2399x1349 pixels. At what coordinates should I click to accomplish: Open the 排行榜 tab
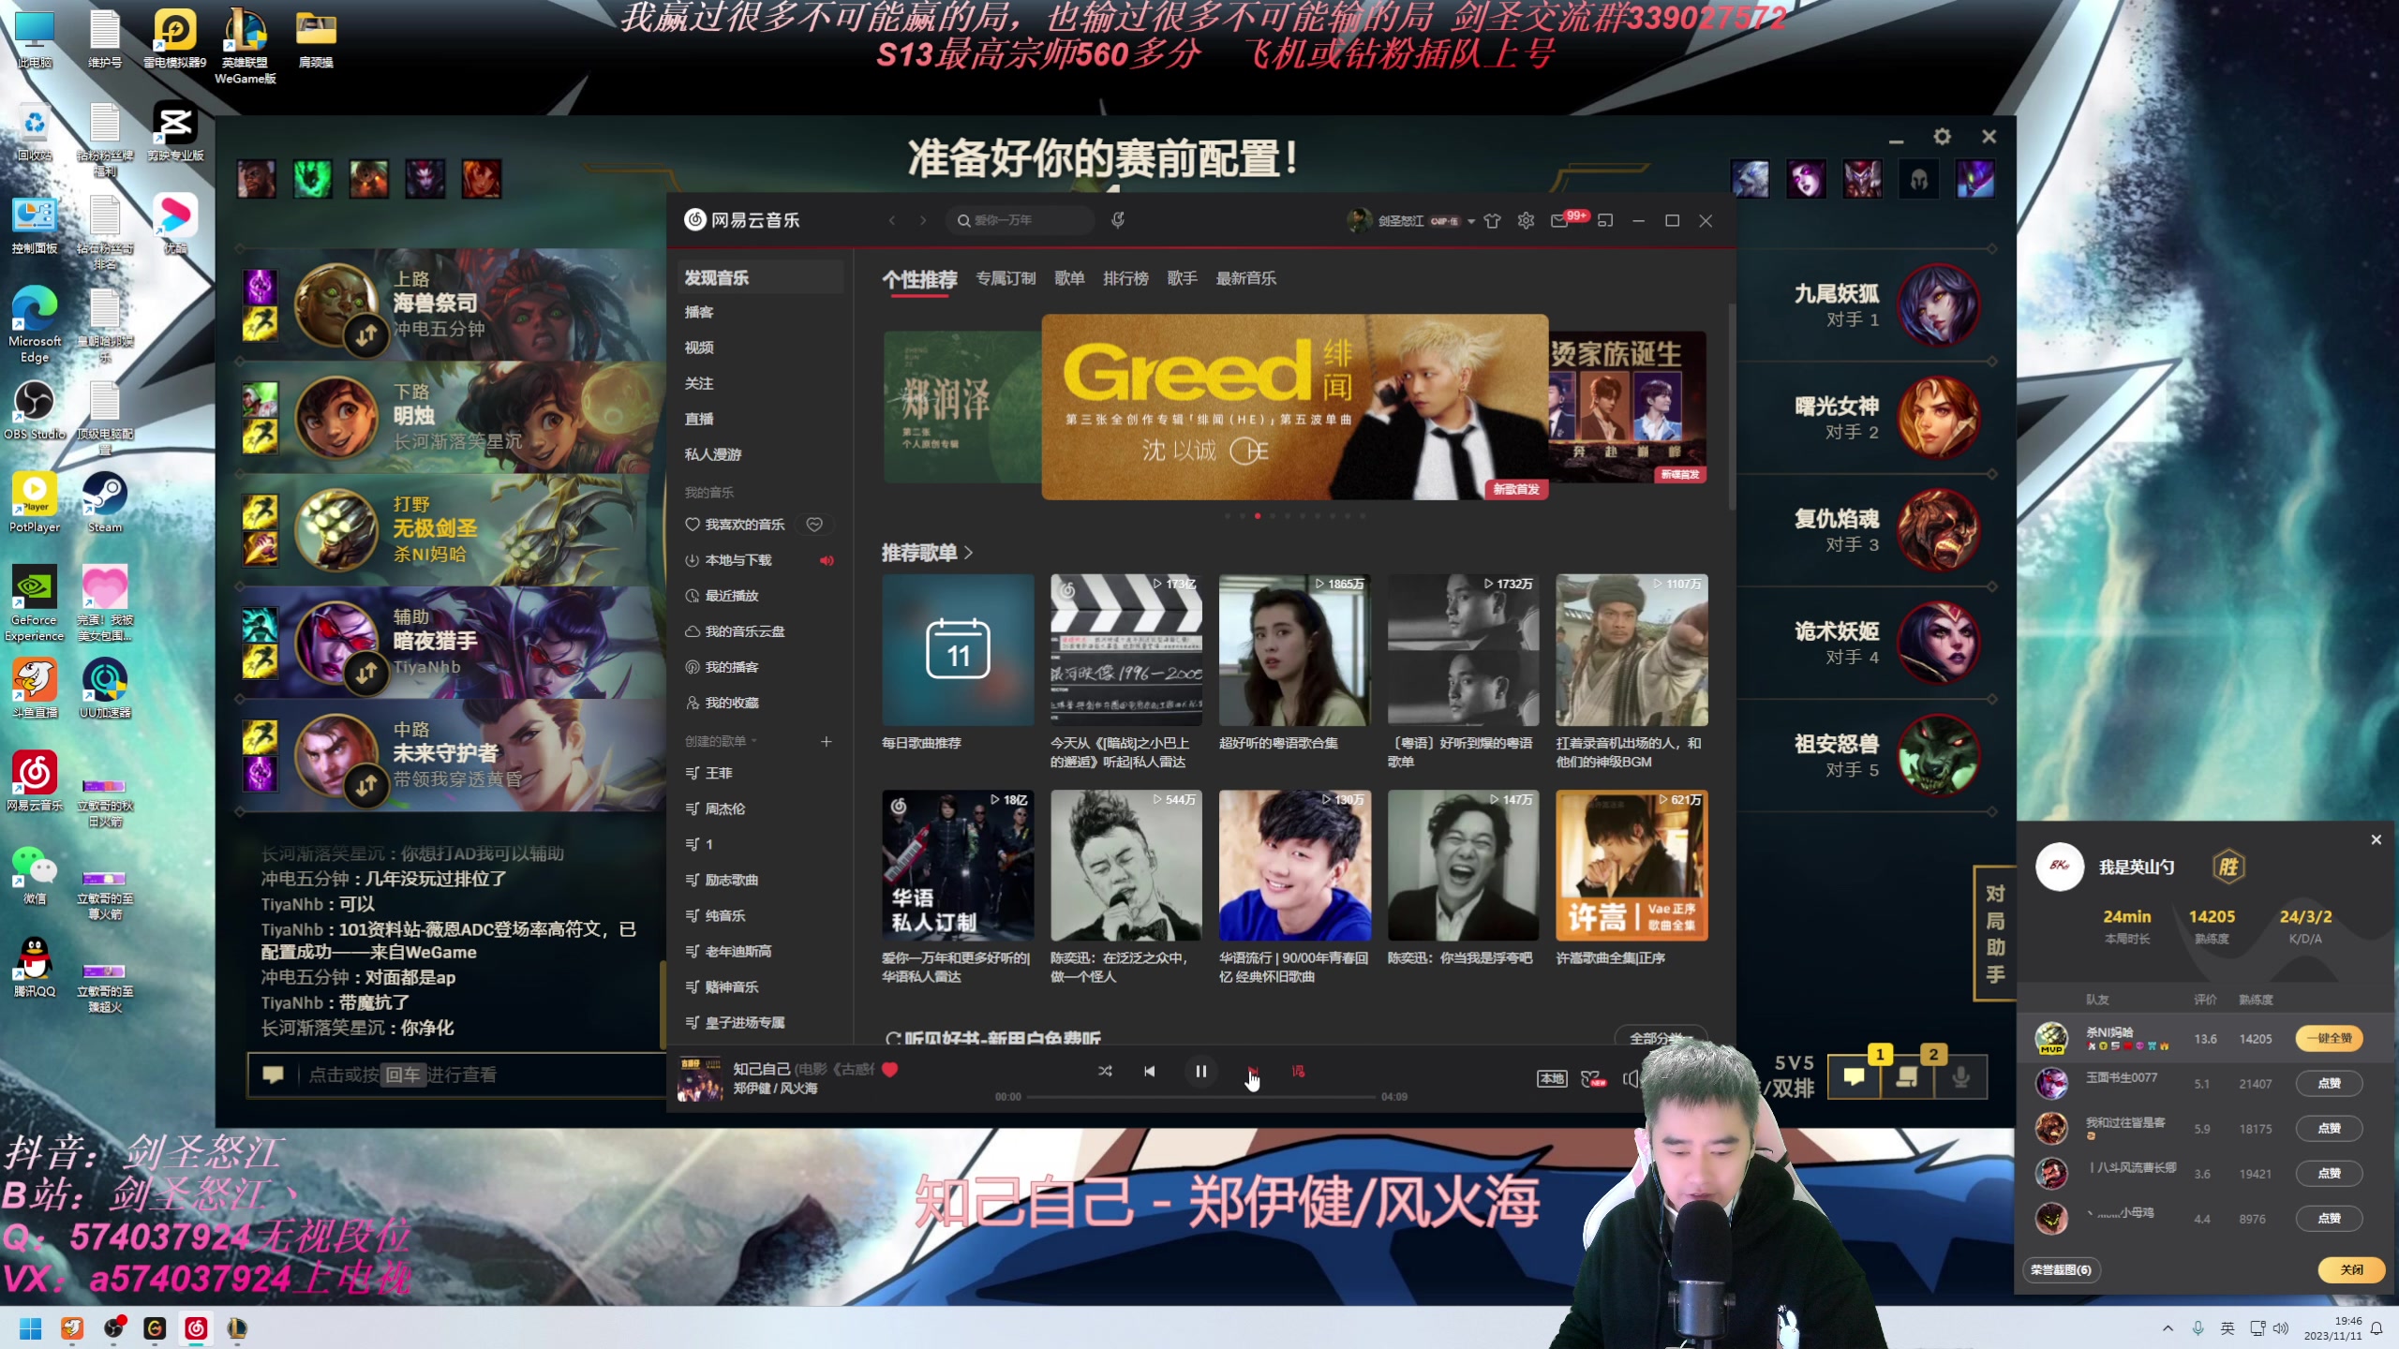pos(1125,278)
